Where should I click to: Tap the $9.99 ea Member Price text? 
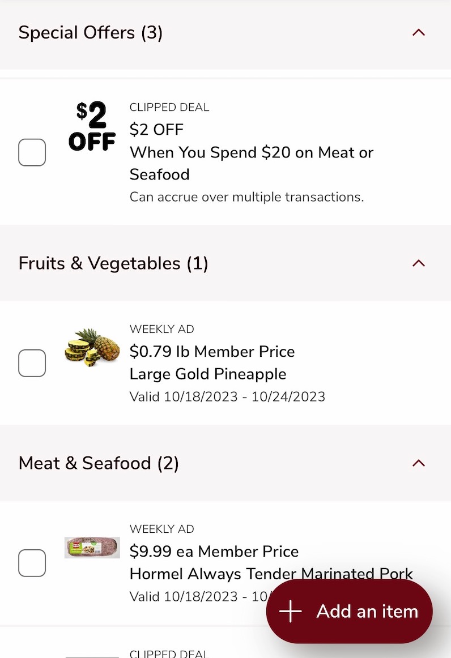click(214, 551)
